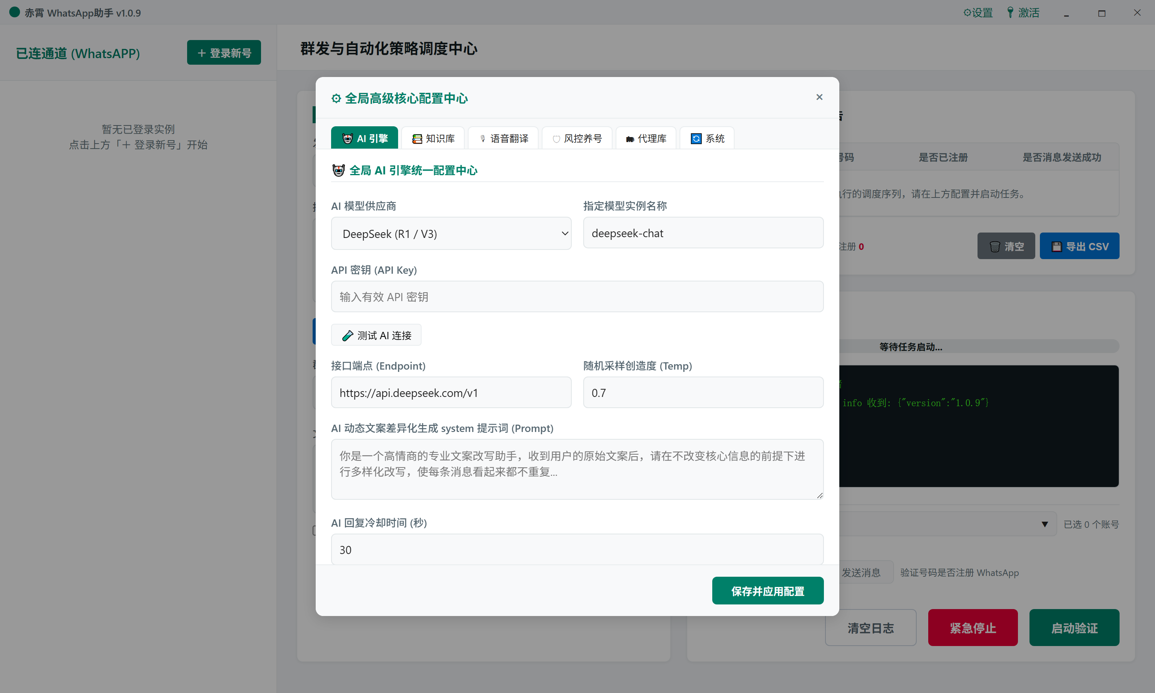Click the 紧急停止 button
The image size is (1155, 693).
pos(973,628)
